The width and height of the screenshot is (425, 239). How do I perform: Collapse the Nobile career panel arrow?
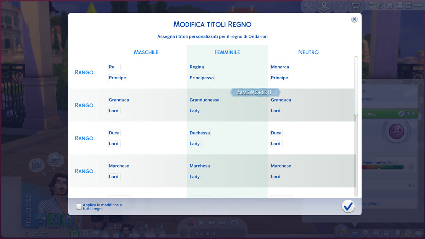(413, 114)
